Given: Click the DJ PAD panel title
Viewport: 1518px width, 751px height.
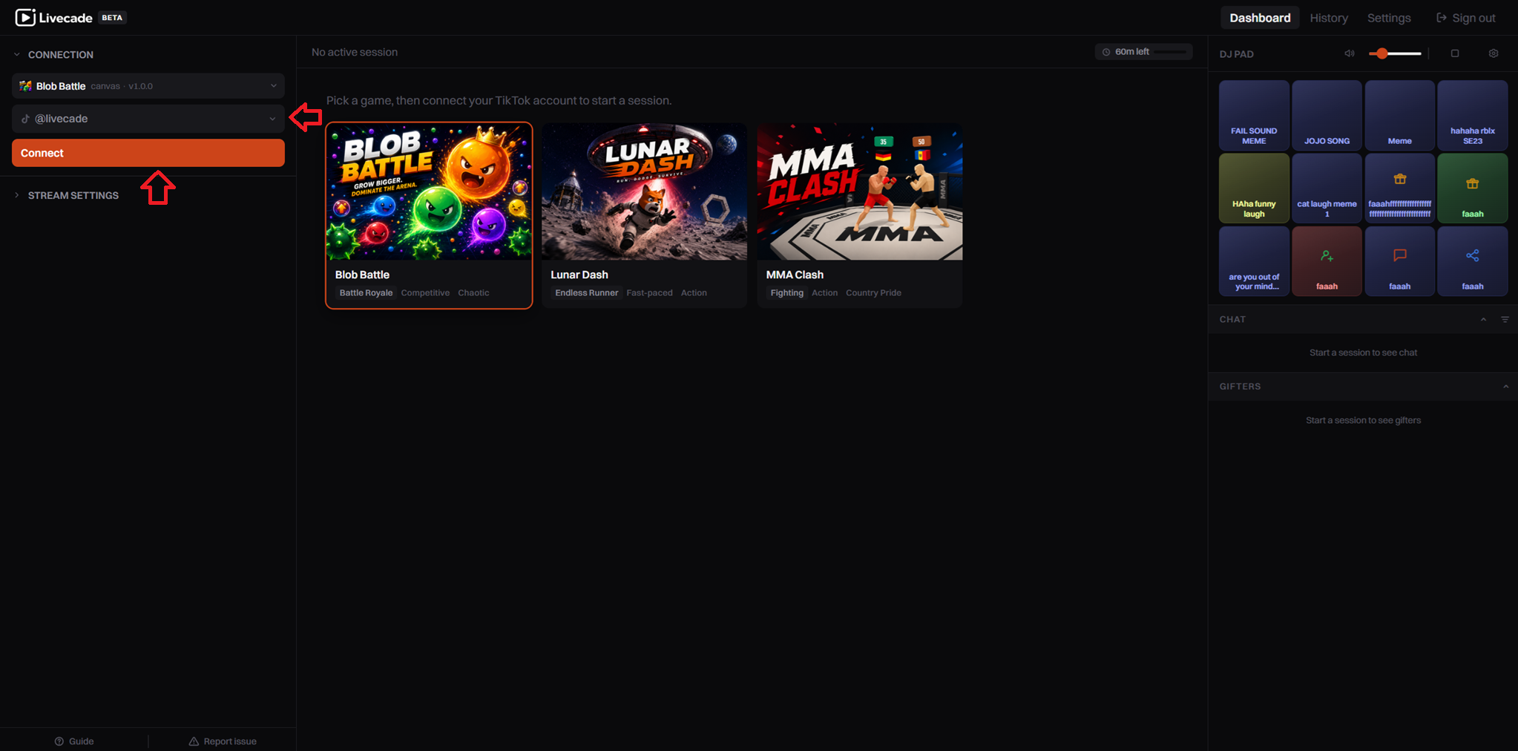Looking at the screenshot, I should click(x=1236, y=54).
